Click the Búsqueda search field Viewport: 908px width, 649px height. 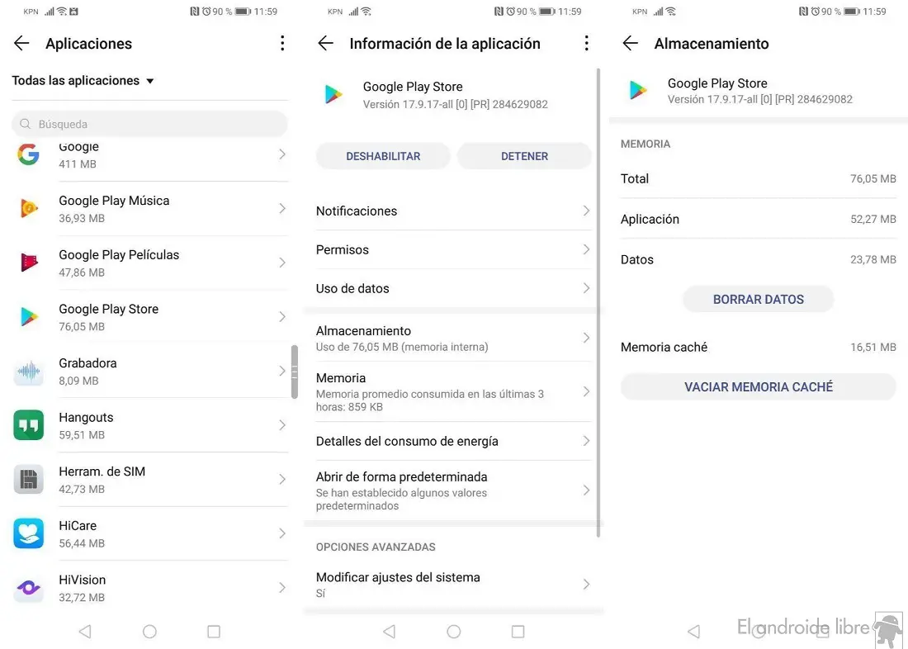point(149,124)
